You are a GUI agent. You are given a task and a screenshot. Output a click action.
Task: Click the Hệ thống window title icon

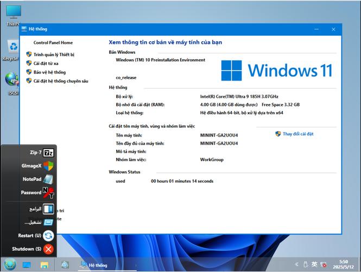(x=24, y=29)
